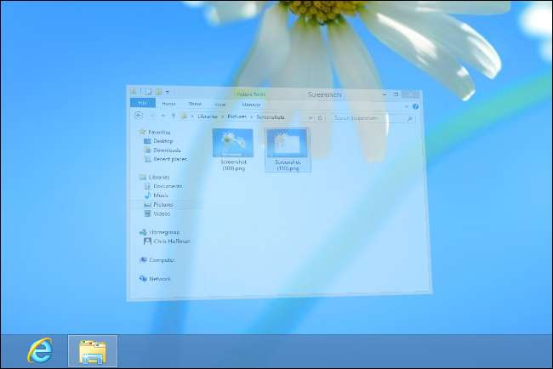Click the File Explorer taskbar button
The height and width of the screenshot is (369, 553).
(93, 351)
